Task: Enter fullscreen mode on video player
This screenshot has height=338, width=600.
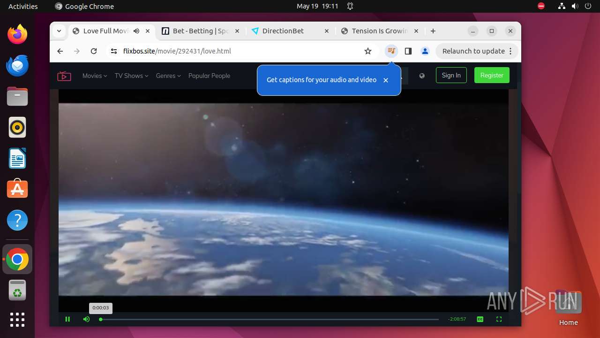Action: pyautogui.click(x=499, y=319)
